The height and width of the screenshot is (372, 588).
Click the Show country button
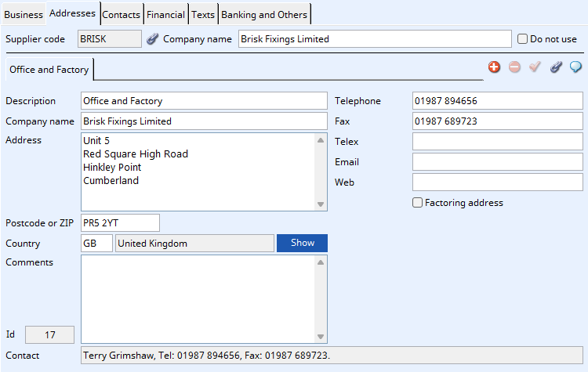[303, 243]
